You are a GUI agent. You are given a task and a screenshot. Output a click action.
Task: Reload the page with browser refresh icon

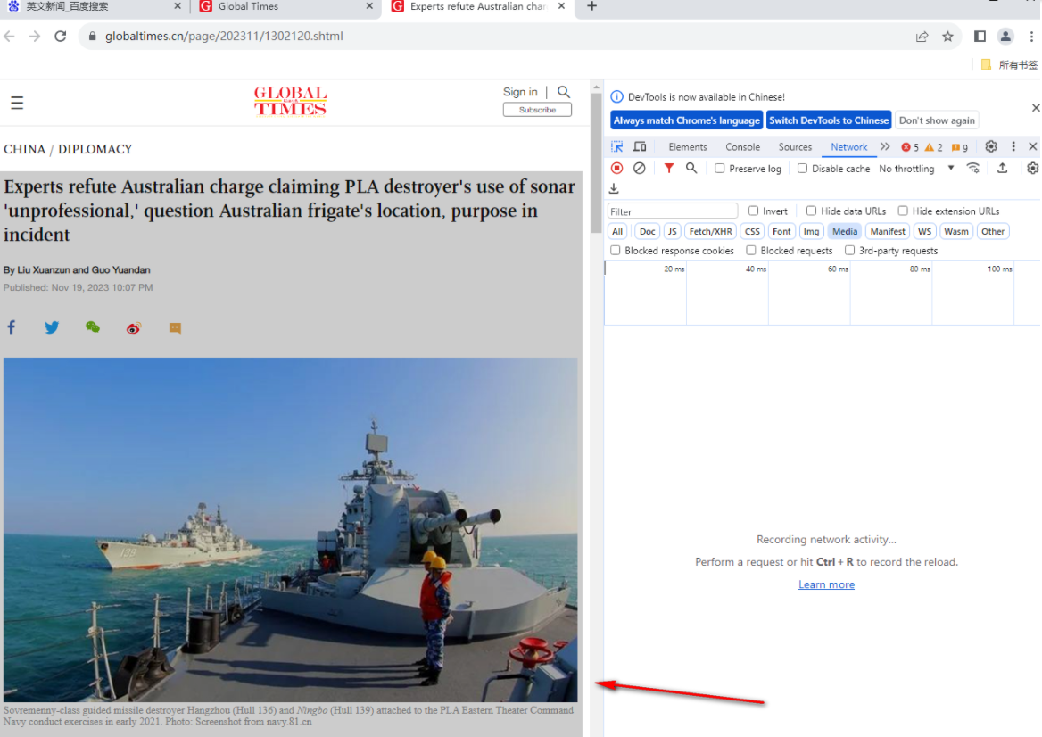pyautogui.click(x=61, y=36)
